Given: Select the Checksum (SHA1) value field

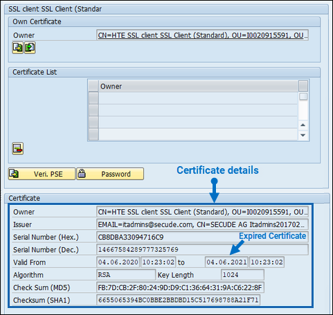Looking at the screenshot, I should [178, 300].
